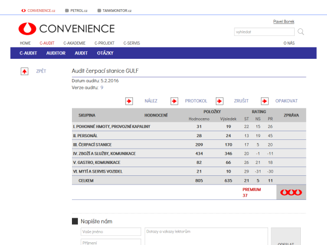Click the ZRUŠIT action link
This screenshot has width=327, height=245.
[241, 101]
